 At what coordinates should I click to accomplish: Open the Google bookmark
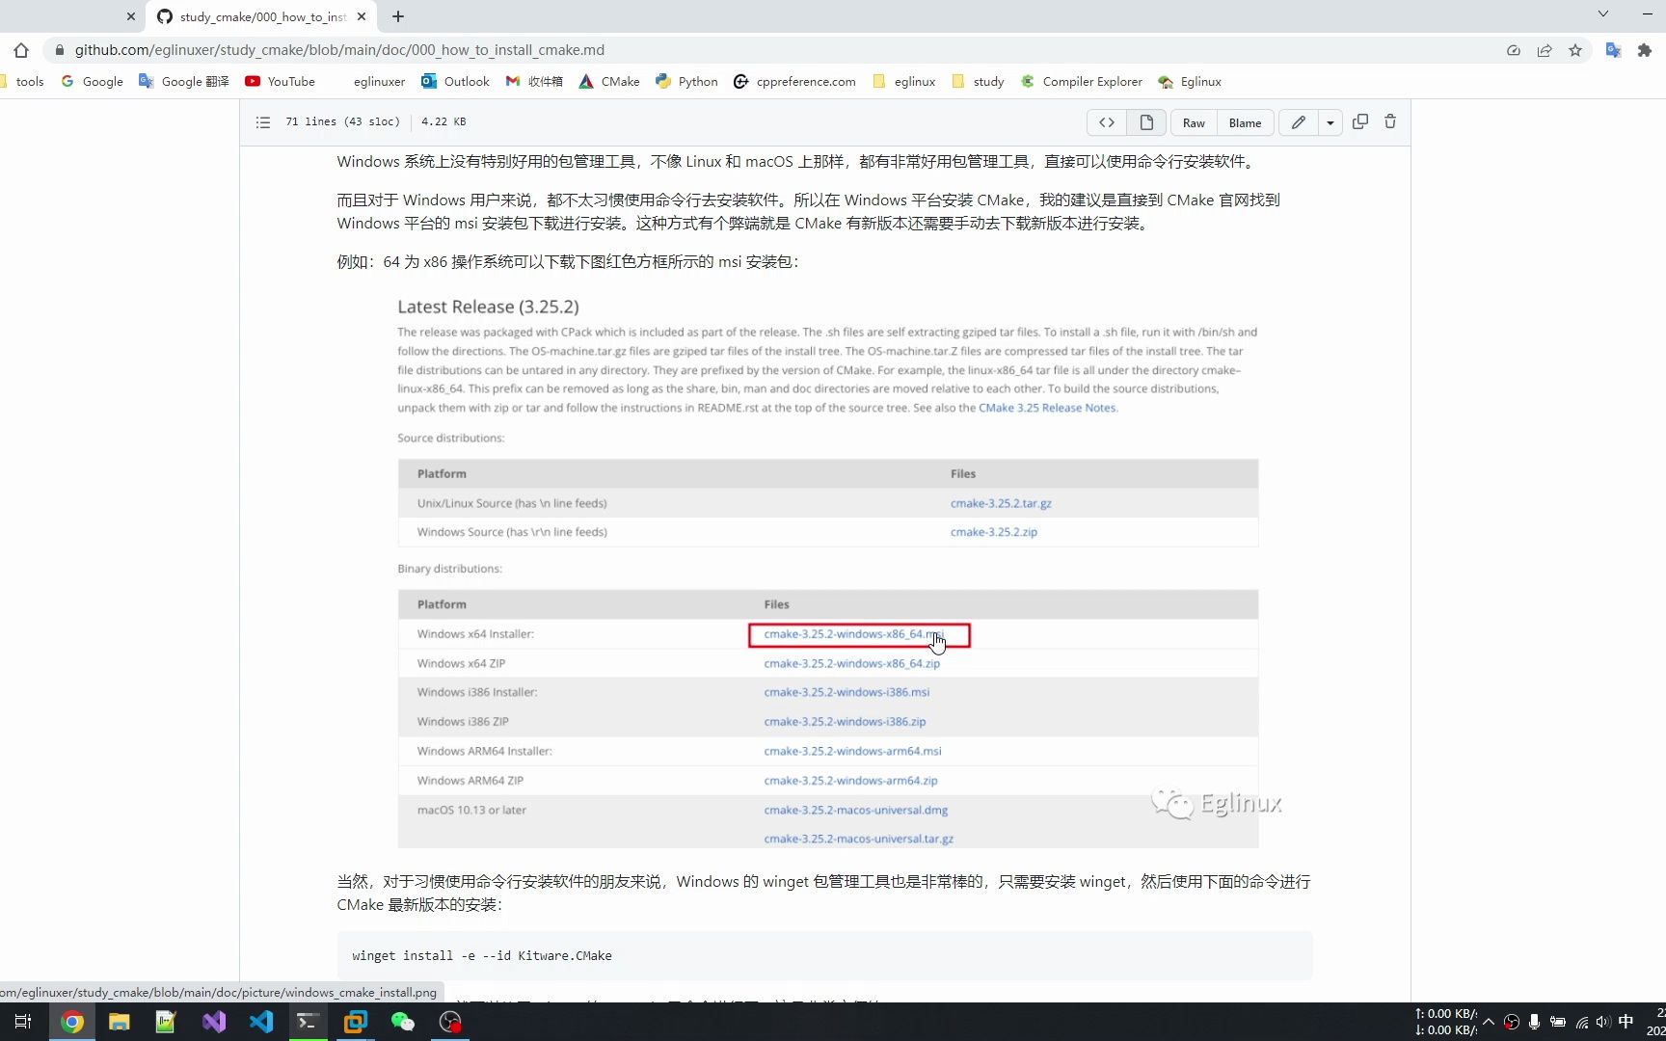coord(93,82)
